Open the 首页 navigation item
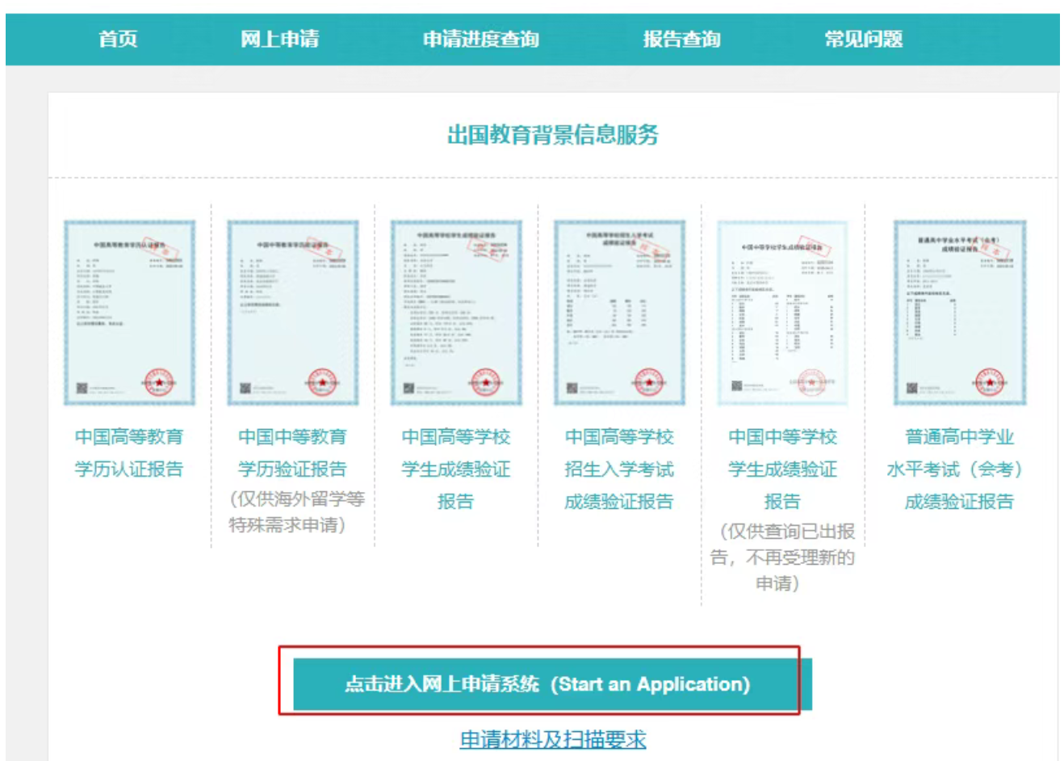This screenshot has width=1064, height=761. click(118, 39)
